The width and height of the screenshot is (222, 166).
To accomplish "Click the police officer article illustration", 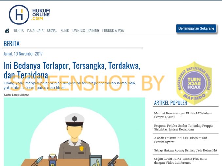I will click(x=74, y=131).
